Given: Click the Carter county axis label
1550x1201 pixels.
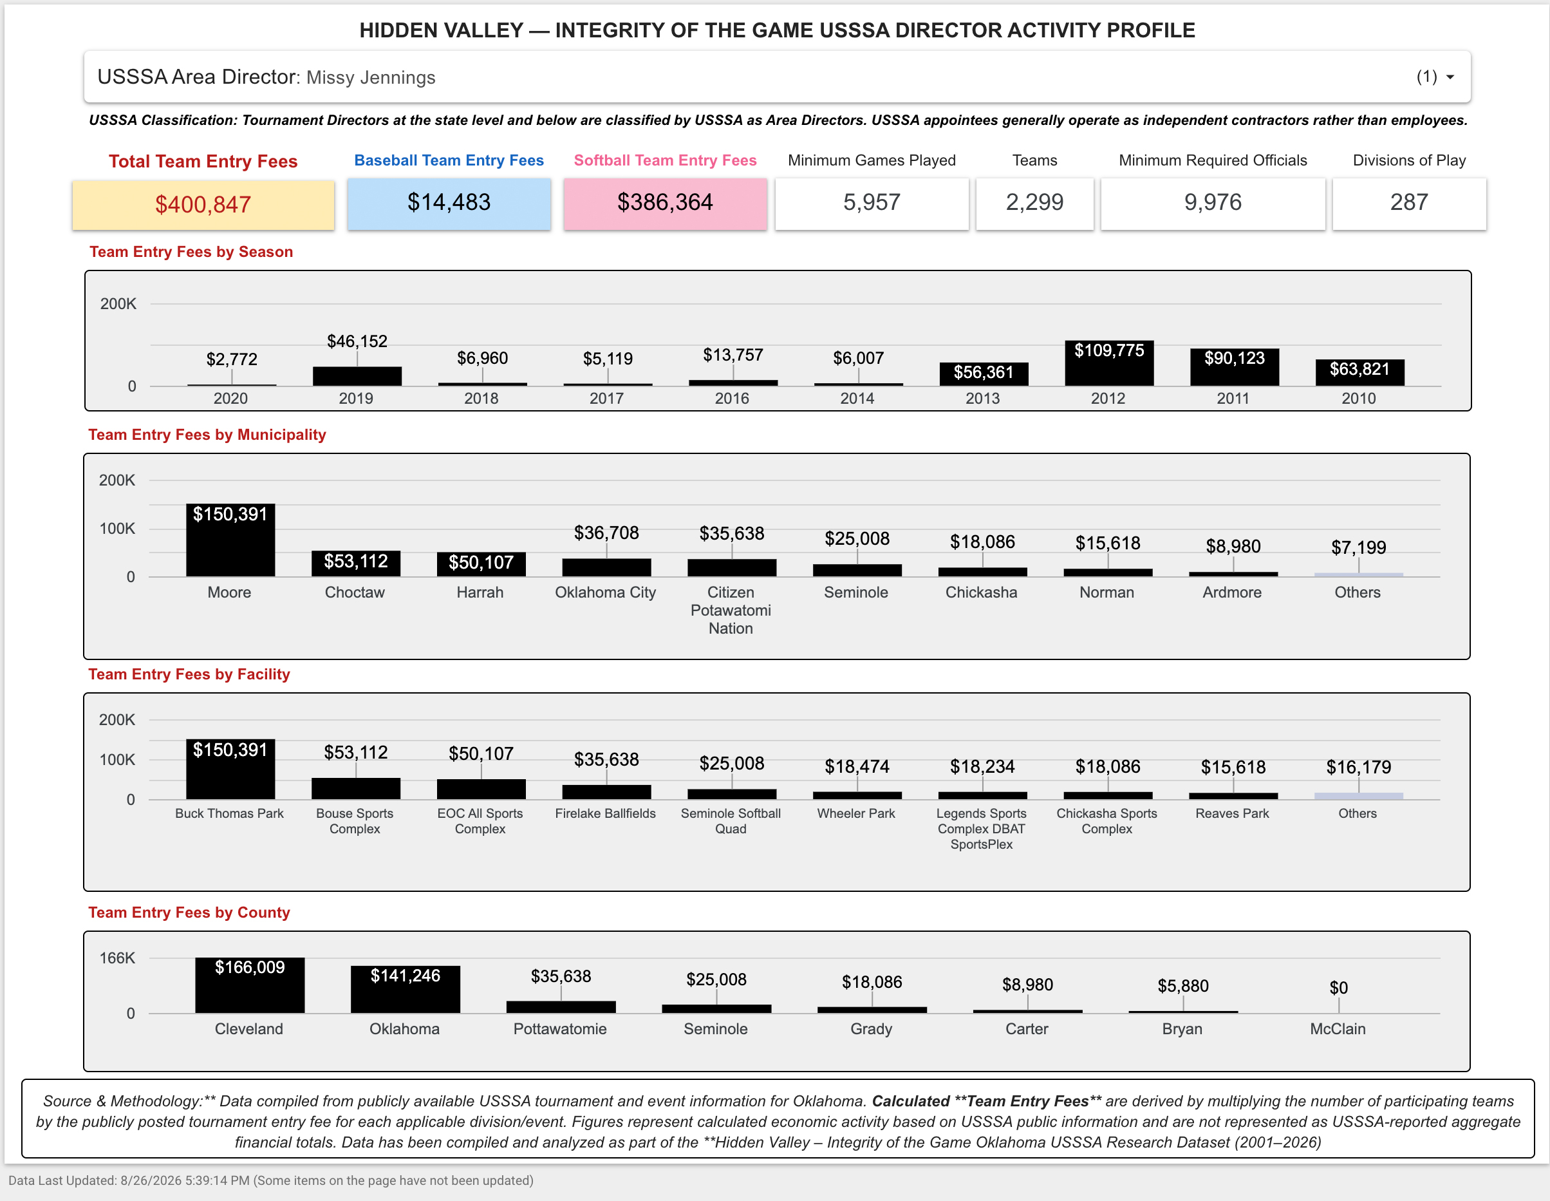Looking at the screenshot, I should 1026,1028.
